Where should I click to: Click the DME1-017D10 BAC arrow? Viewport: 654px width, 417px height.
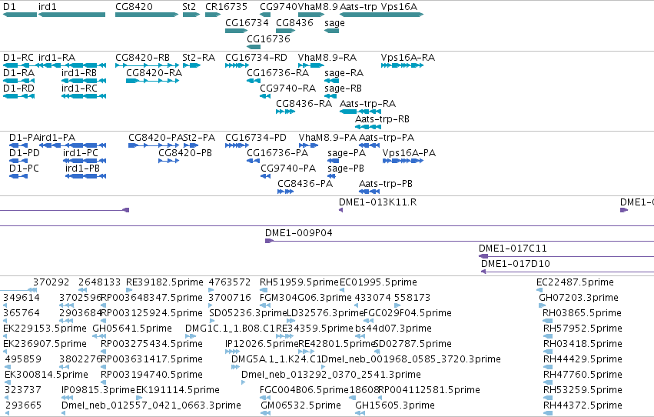(483, 272)
